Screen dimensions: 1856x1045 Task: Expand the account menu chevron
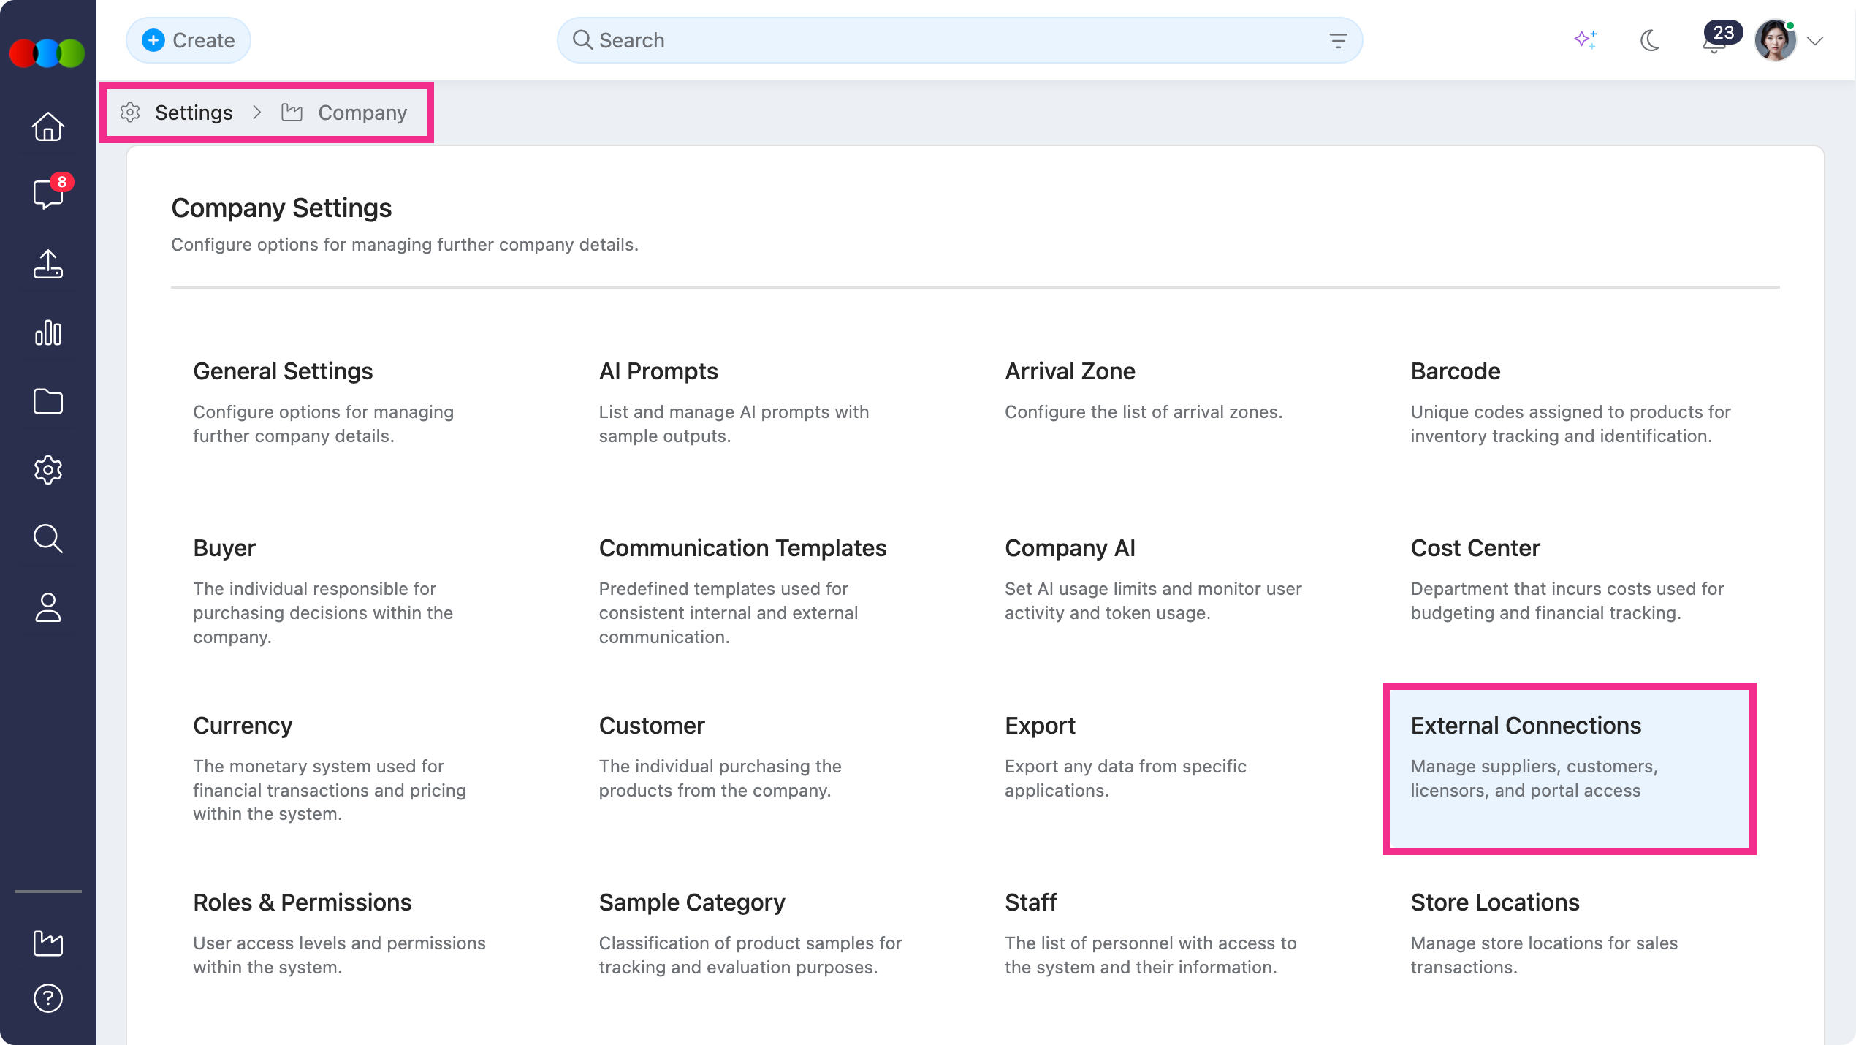[1815, 41]
